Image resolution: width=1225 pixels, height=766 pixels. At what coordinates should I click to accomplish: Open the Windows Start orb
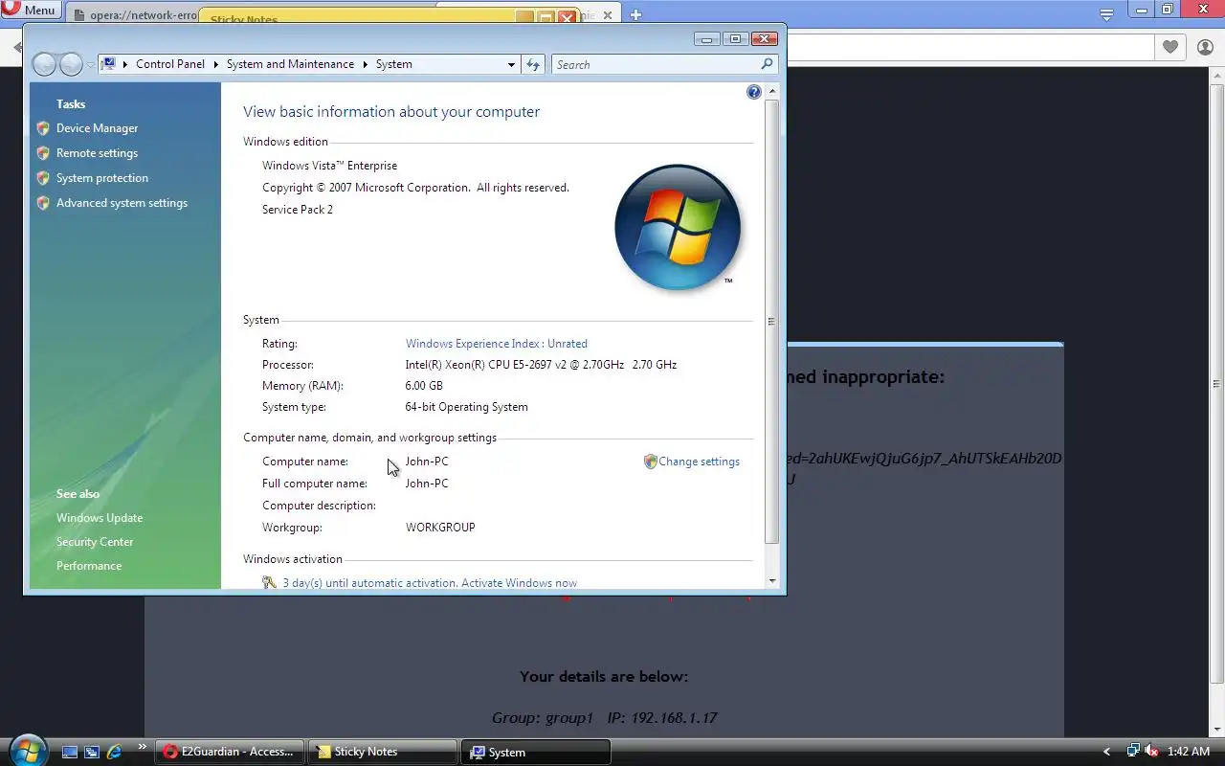(x=27, y=749)
